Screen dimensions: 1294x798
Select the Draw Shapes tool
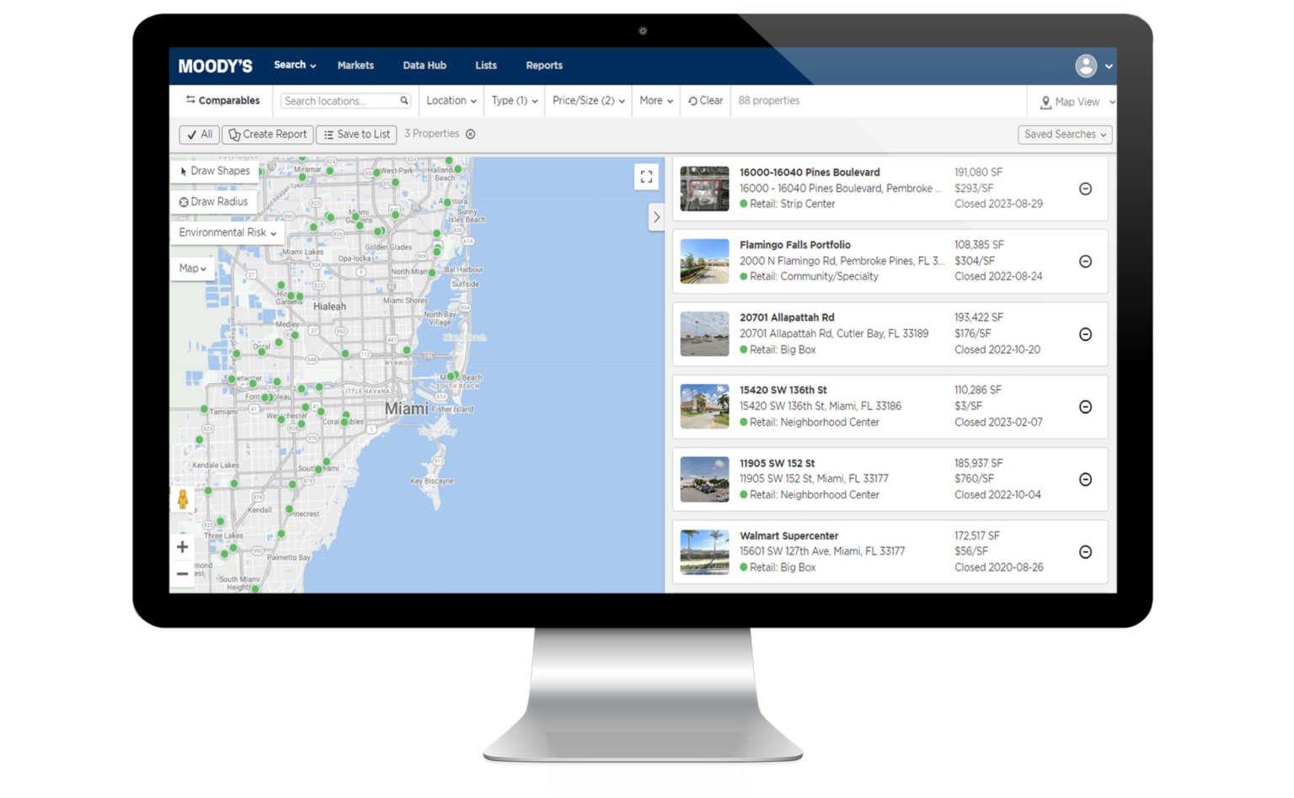[214, 171]
